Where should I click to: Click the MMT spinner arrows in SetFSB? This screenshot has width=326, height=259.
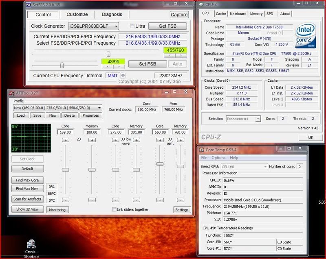coord(123,76)
